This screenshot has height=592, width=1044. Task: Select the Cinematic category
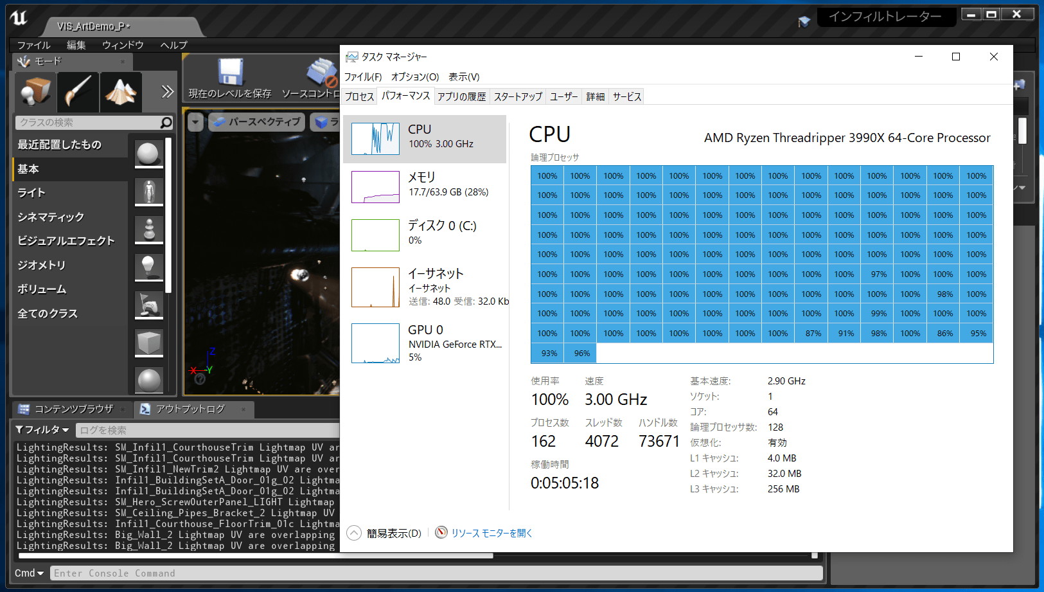70,217
